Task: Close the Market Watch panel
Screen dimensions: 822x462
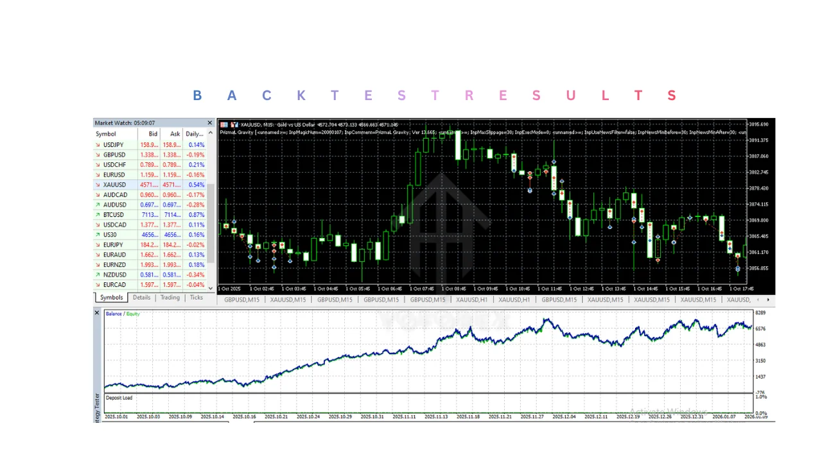Action: pos(209,123)
